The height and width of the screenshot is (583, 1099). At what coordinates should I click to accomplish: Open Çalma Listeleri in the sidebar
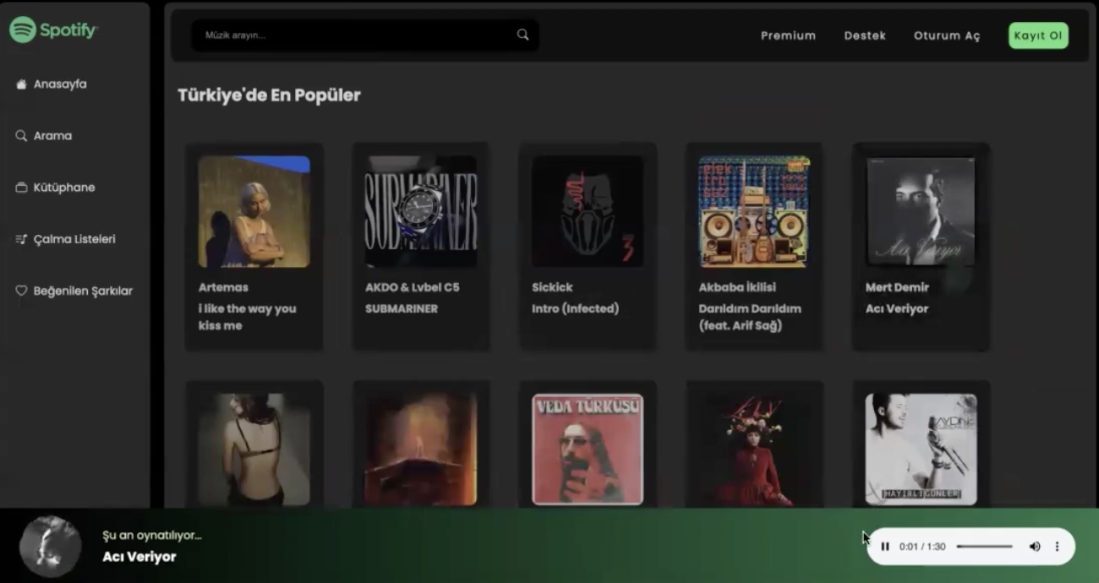pyautogui.click(x=74, y=239)
